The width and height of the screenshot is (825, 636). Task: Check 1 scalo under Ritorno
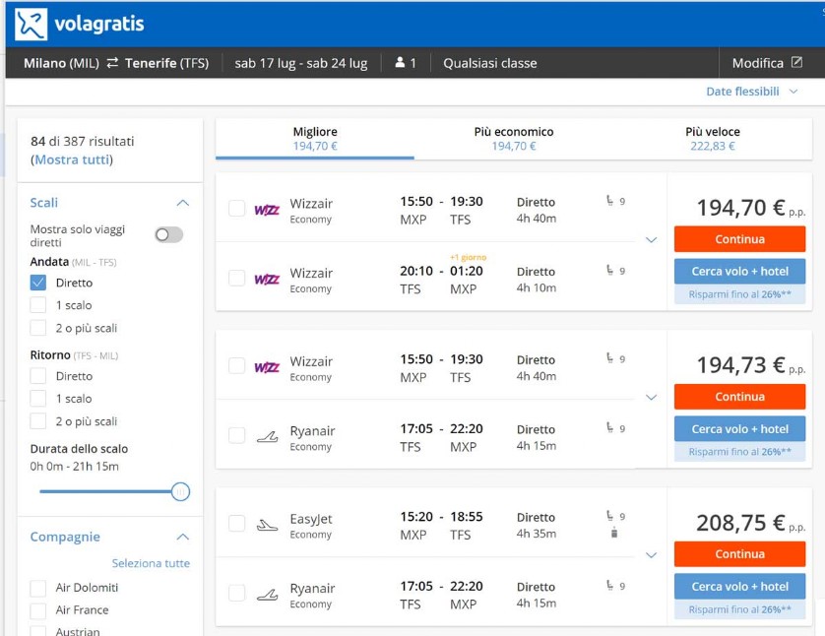(x=37, y=399)
